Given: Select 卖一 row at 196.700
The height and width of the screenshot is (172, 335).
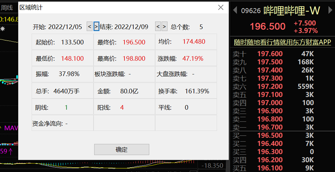Looking at the screenshot, I should pos(282,127).
